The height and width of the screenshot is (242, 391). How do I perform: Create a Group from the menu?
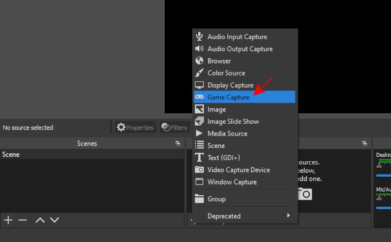coord(245,199)
